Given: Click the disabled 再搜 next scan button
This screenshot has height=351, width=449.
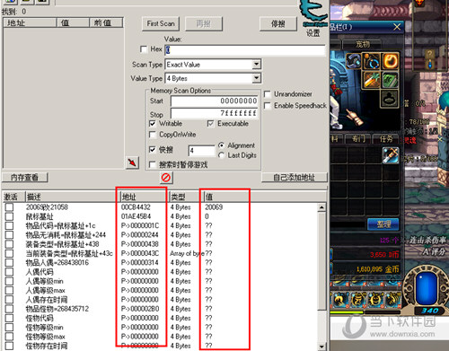Looking at the screenshot, I should tap(204, 23).
